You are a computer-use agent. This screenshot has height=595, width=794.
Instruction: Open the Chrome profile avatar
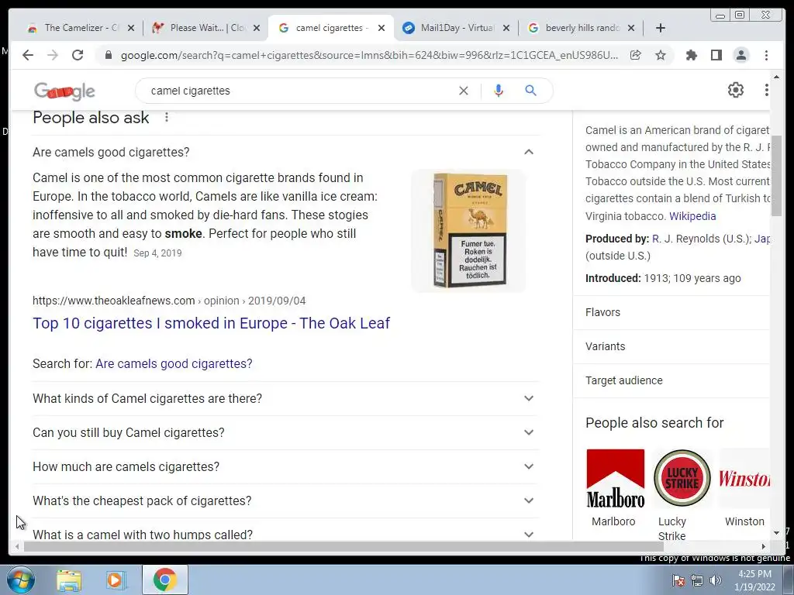pos(740,55)
